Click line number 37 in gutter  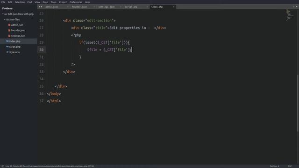coord(42,101)
